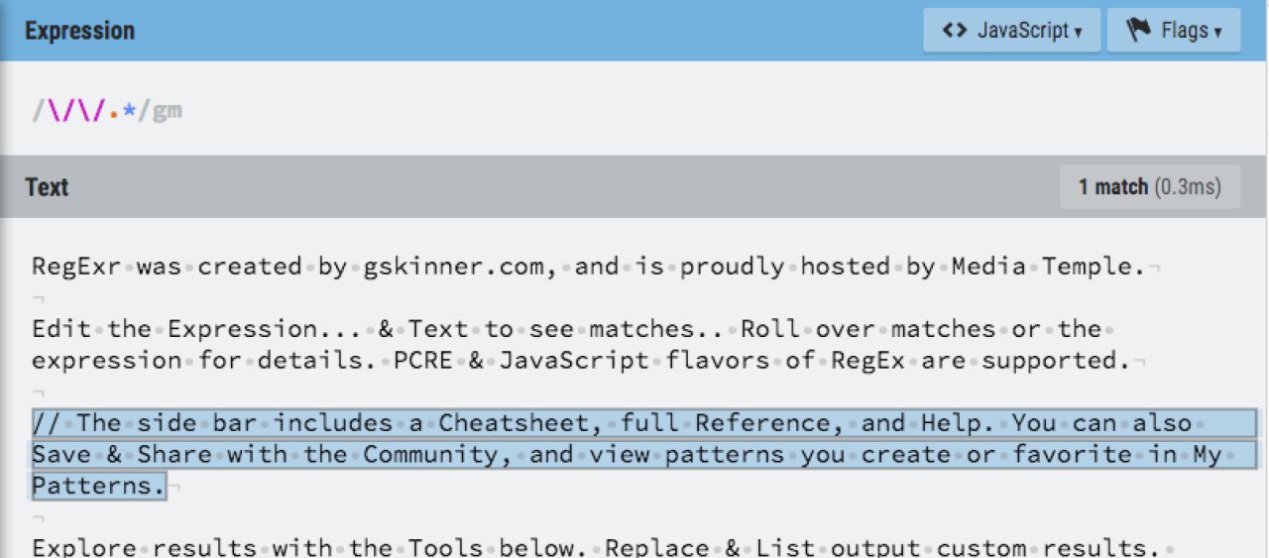Screen dimensions: 1269x558
Task: Click the Expression panel header label
Action: pyautogui.click(x=79, y=31)
